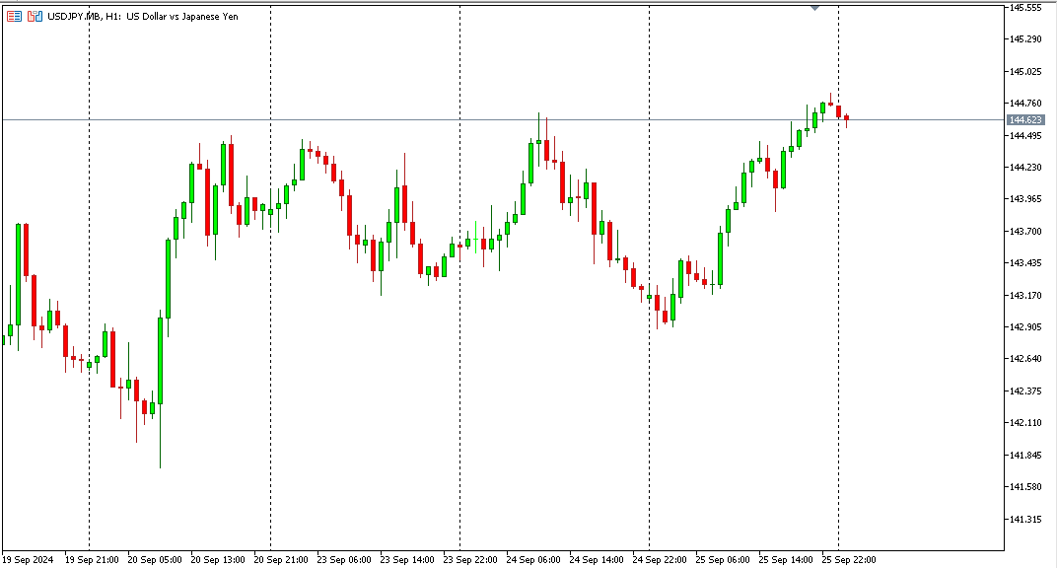
Task: Click the 20 Sep 05:00 time label
Action: tap(155, 559)
